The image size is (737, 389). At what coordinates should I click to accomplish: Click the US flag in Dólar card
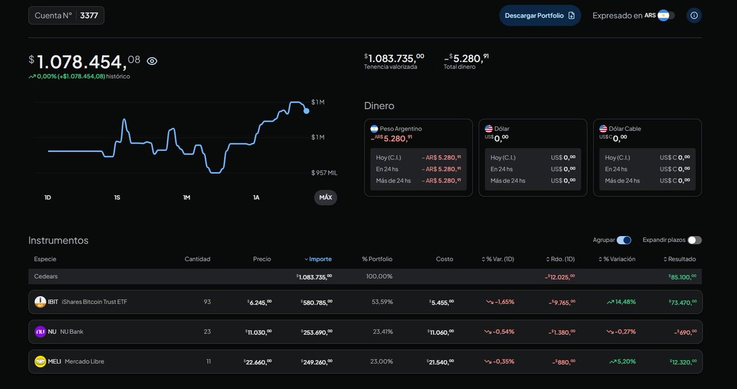[x=489, y=129]
